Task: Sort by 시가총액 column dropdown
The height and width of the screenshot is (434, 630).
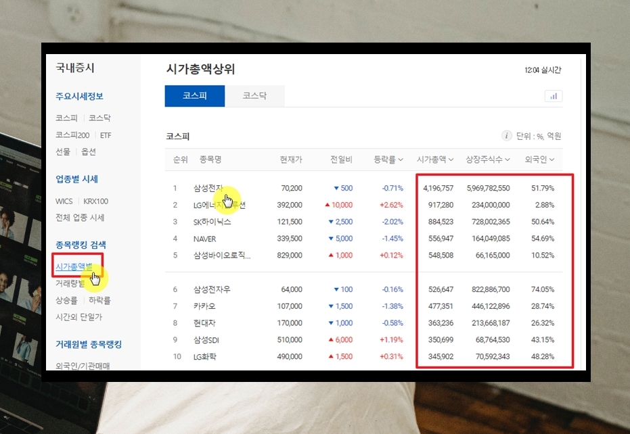Action: (x=435, y=160)
